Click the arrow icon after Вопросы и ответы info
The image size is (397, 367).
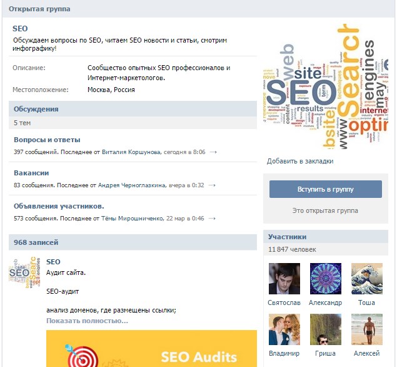(213, 152)
